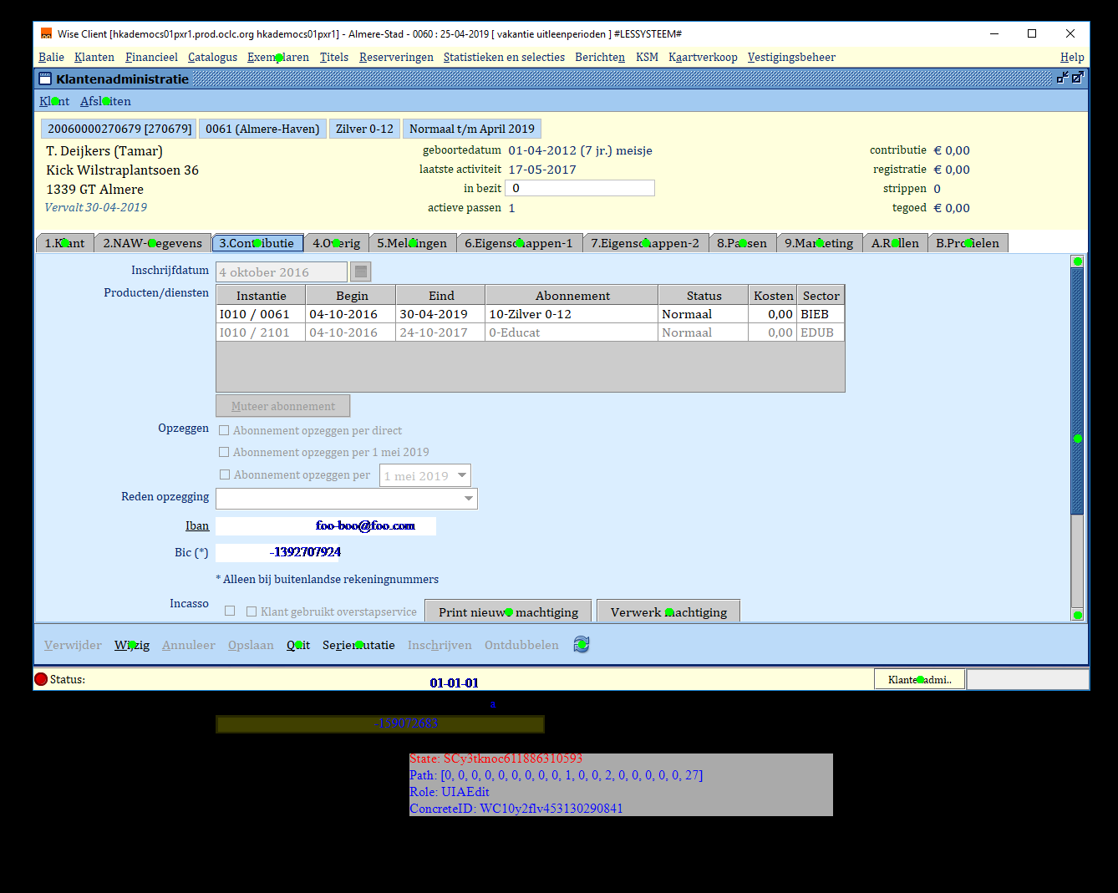Open 'Statistieken en selecties' menu

pyautogui.click(x=504, y=57)
